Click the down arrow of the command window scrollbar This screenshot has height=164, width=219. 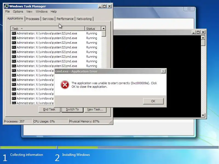203,115
